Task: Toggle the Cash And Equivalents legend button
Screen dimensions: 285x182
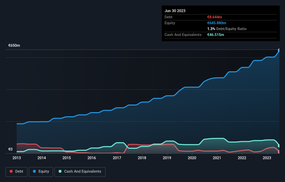Action: tap(80, 172)
